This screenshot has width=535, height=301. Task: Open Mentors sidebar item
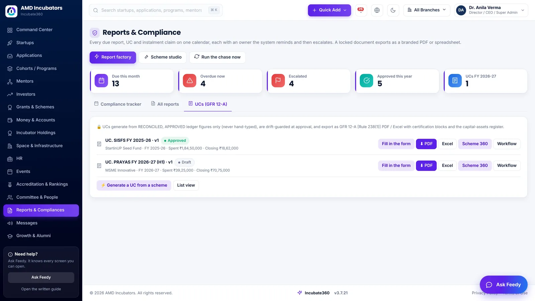point(41,81)
